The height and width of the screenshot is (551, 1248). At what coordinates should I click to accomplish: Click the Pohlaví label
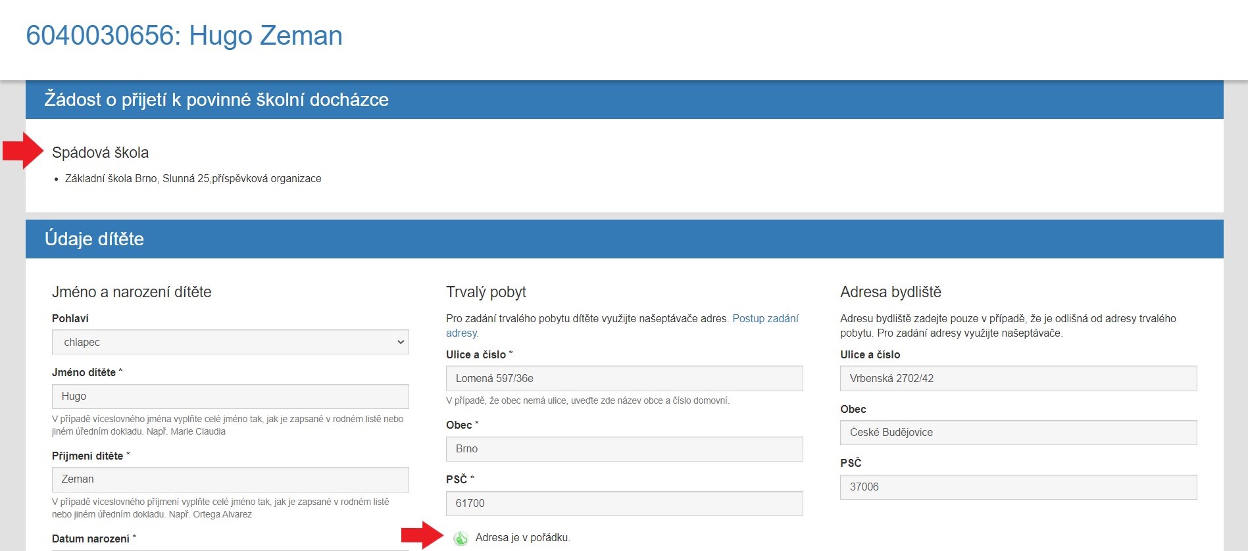(x=70, y=318)
